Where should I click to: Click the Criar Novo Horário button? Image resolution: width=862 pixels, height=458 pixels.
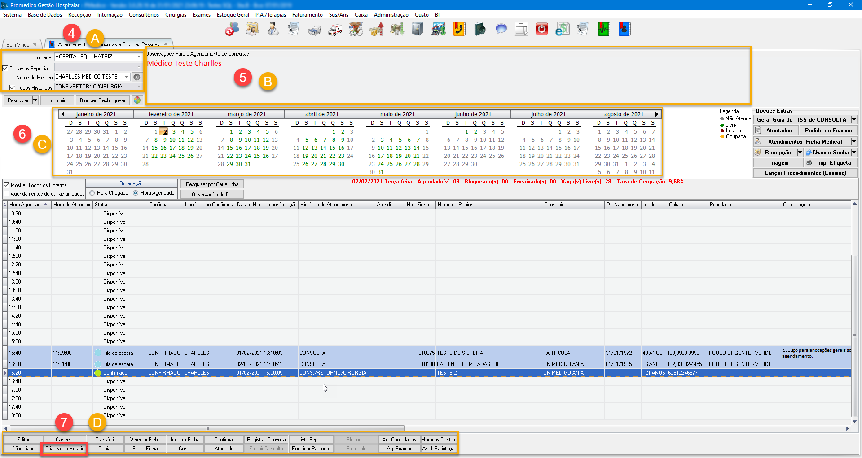[x=65, y=449]
